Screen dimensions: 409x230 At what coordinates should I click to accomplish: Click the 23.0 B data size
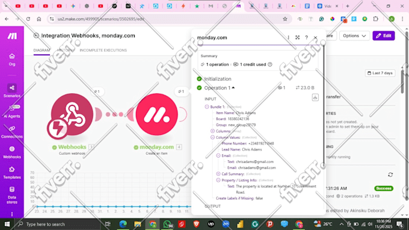pos(305,88)
